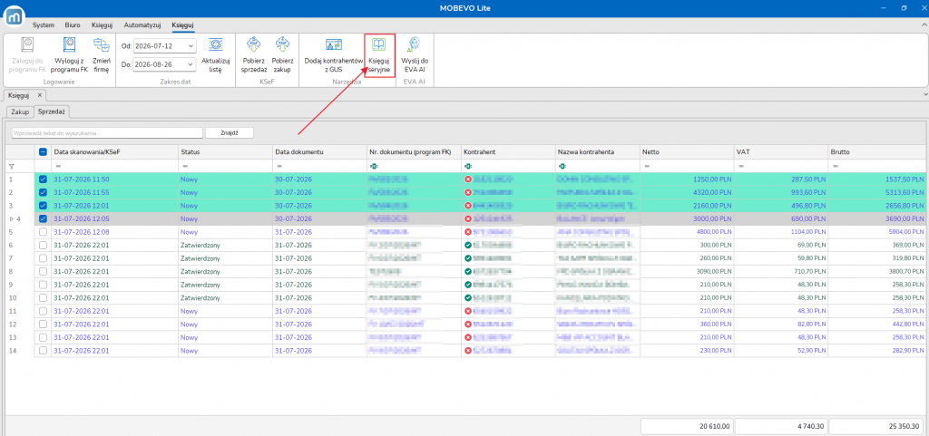
Task: Sort by Brutto column header
Action: 877,152
